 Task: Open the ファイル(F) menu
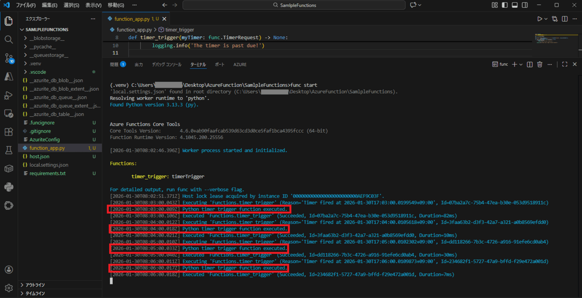click(x=25, y=5)
